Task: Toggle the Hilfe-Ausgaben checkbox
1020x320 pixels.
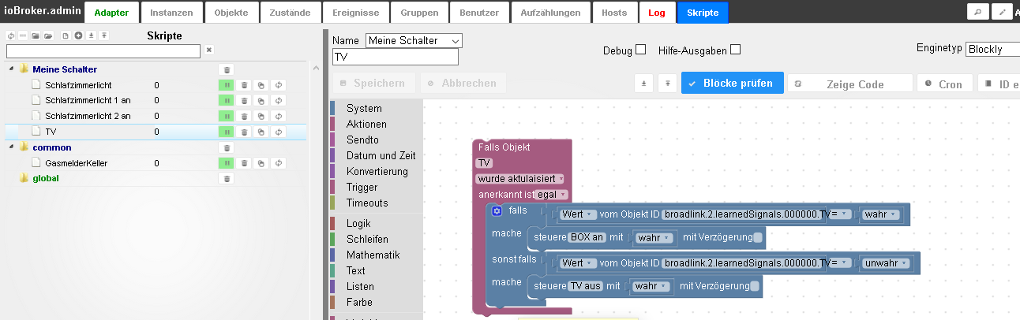Action: 736,50
